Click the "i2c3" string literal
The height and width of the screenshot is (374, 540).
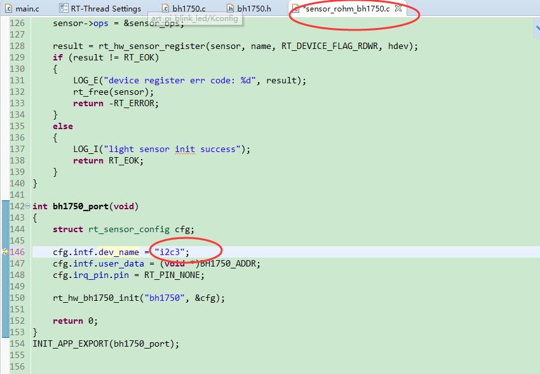(x=170, y=252)
